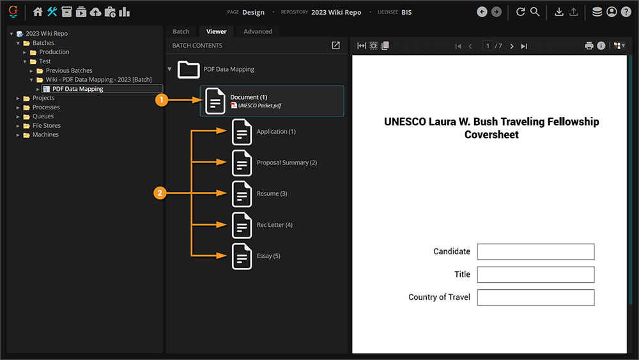Click the upload icon in top bar

tap(573, 12)
